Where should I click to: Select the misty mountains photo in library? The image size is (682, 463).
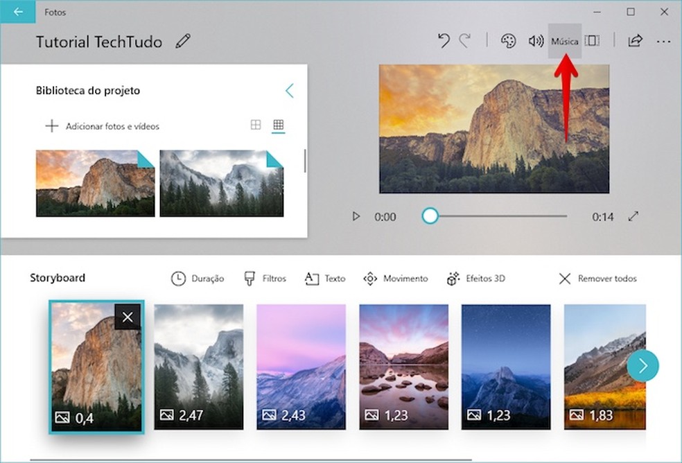(221, 183)
